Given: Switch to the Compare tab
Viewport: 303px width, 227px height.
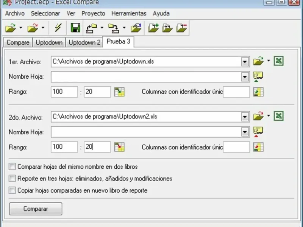Looking at the screenshot, I should tap(18, 42).
